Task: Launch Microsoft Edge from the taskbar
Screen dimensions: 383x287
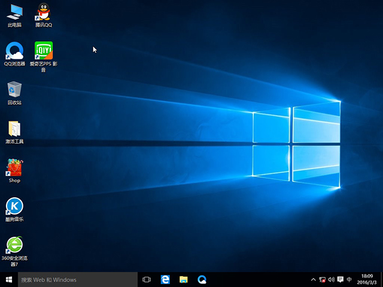Action: [165, 279]
